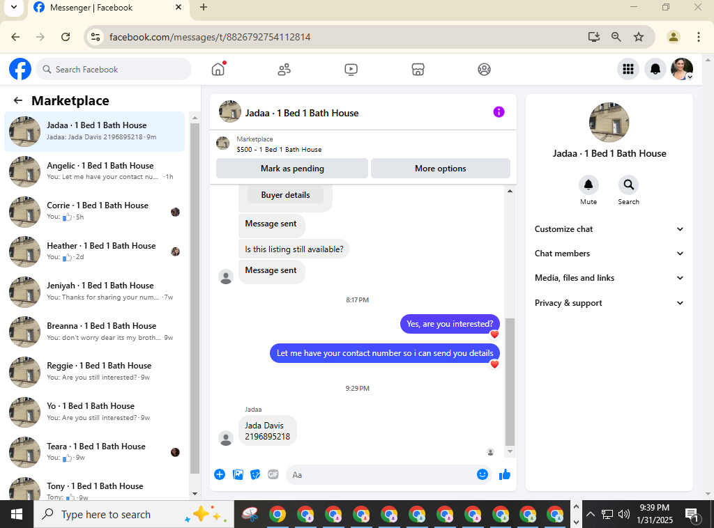Open Corrie 1 Bed 1 Bath House chat
This screenshot has width=714, height=528.
pos(95,211)
